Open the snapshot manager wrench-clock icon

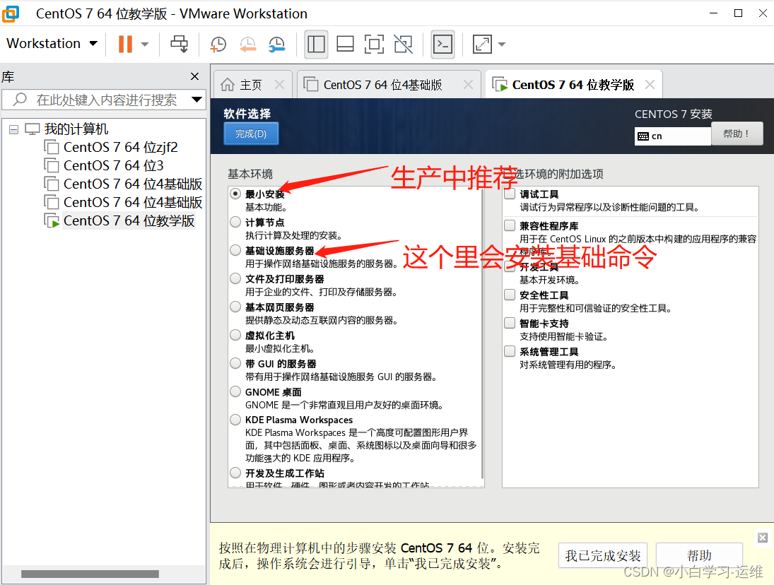pyautogui.click(x=277, y=45)
